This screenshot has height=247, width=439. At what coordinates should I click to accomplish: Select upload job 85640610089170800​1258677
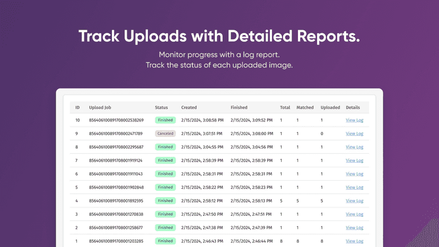click(x=116, y=228)
